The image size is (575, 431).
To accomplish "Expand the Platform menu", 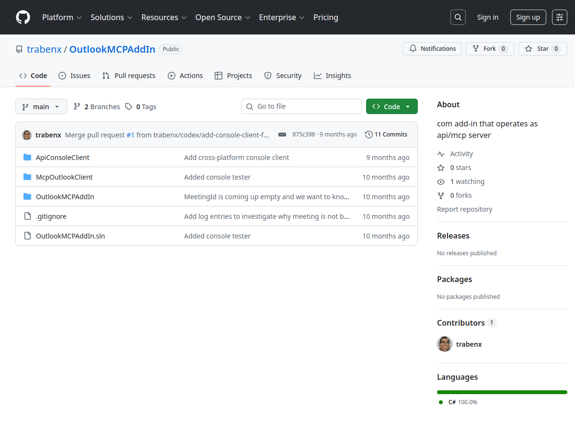I will click(62, 17).
